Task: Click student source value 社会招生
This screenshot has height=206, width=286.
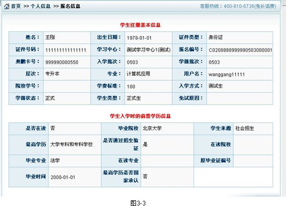Action: click(x=245, y=128)
